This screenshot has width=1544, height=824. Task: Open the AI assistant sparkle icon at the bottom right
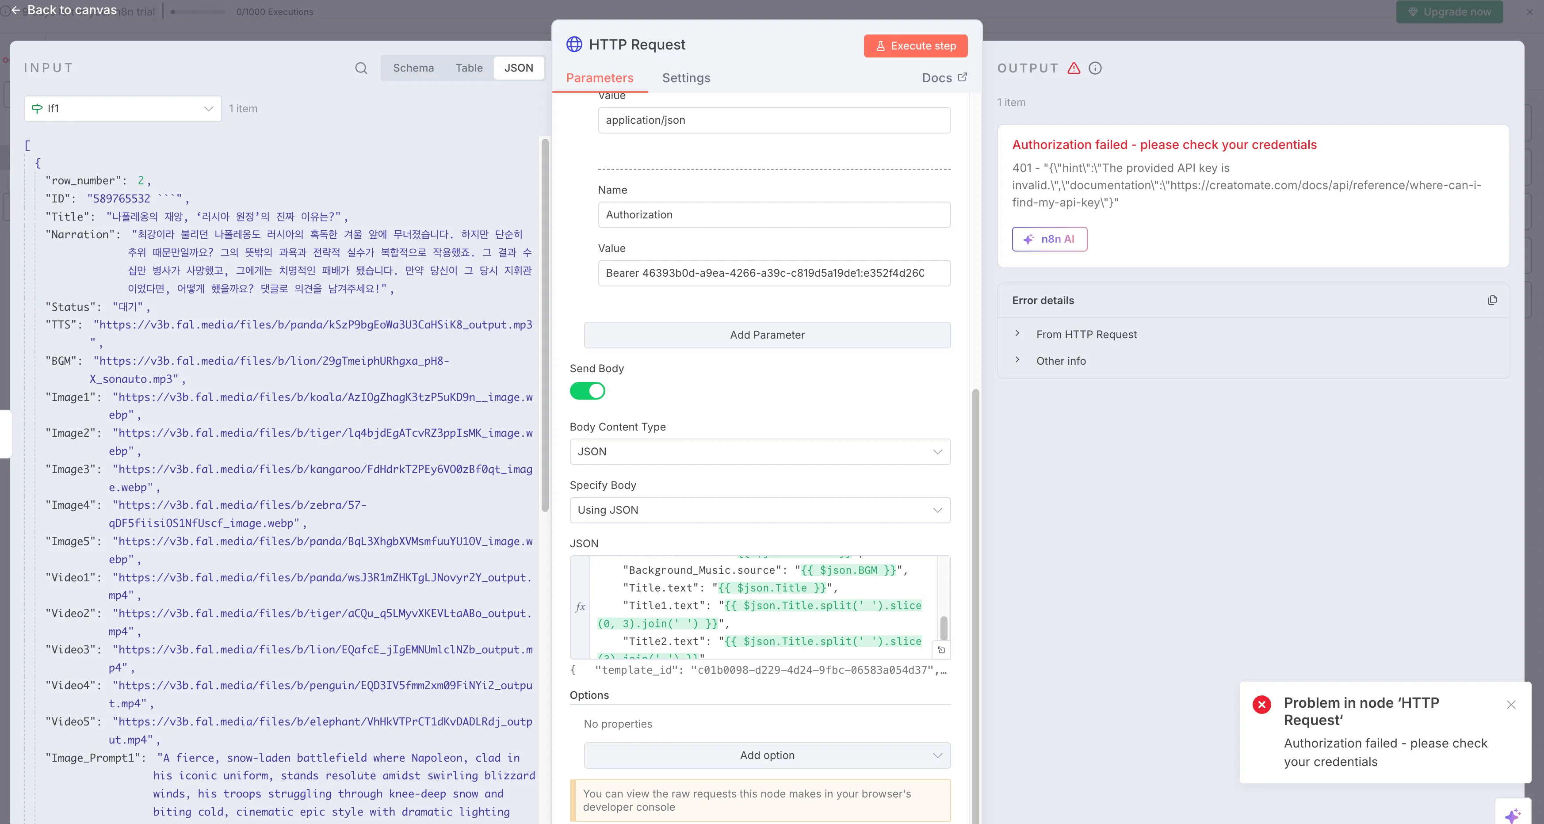pyautogui.click(x=1512, y=814)
